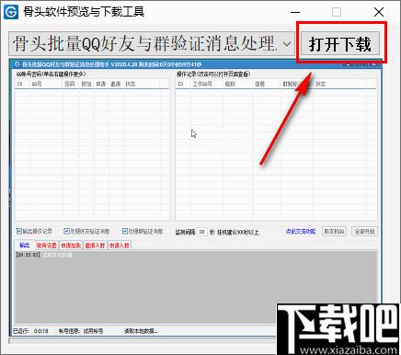Click the 读取本地数据 status bar text
401x355 pixels.
click(141, 331)
